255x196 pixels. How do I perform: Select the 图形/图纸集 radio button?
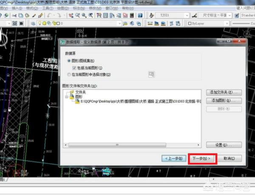click(x=68, y=61)
